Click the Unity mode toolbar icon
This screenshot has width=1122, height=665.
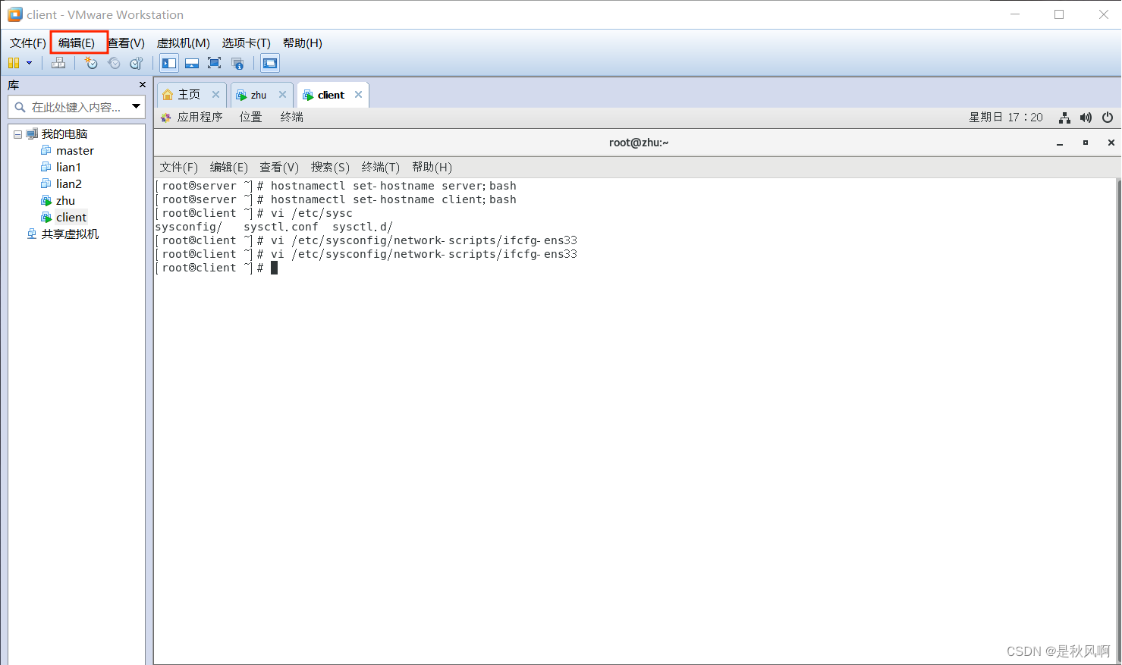point(237,63)
